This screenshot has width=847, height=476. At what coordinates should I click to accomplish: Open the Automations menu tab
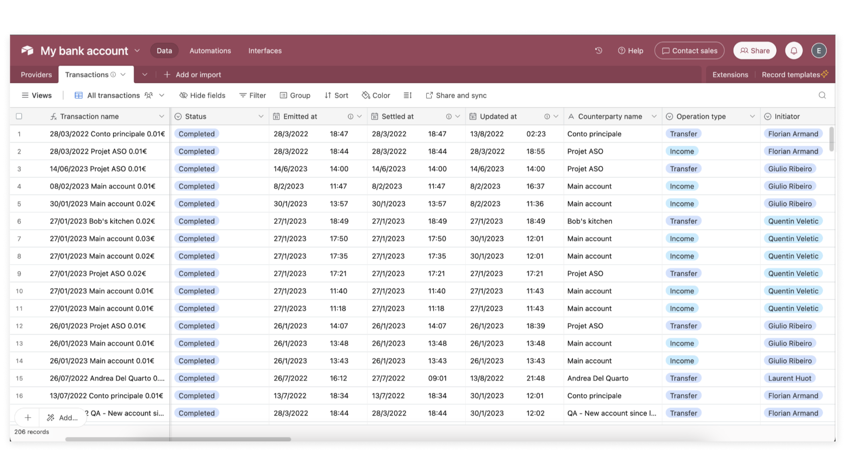coord(210,51)
